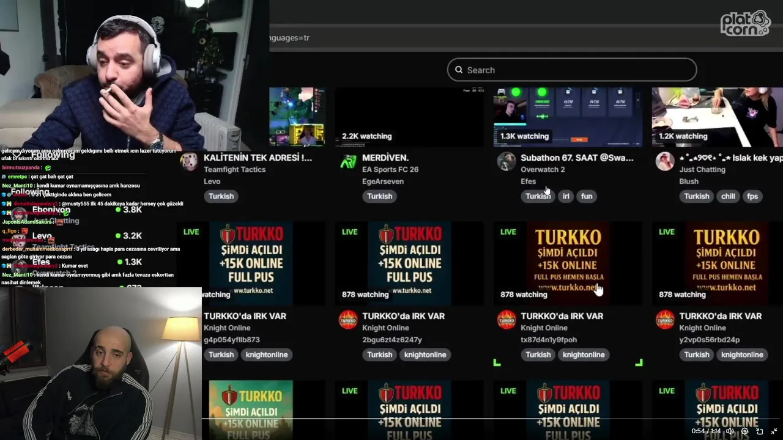Select Turkish tag under EgeArseven stream
This screenshot has width=783, height=440.
tap(379, 196)
